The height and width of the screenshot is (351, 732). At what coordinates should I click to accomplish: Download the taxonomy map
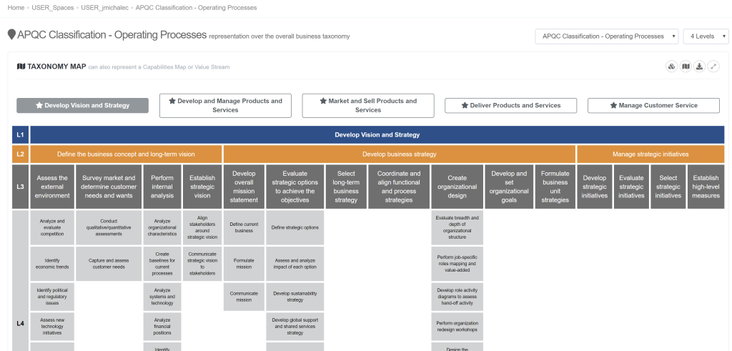pos(699,66)
